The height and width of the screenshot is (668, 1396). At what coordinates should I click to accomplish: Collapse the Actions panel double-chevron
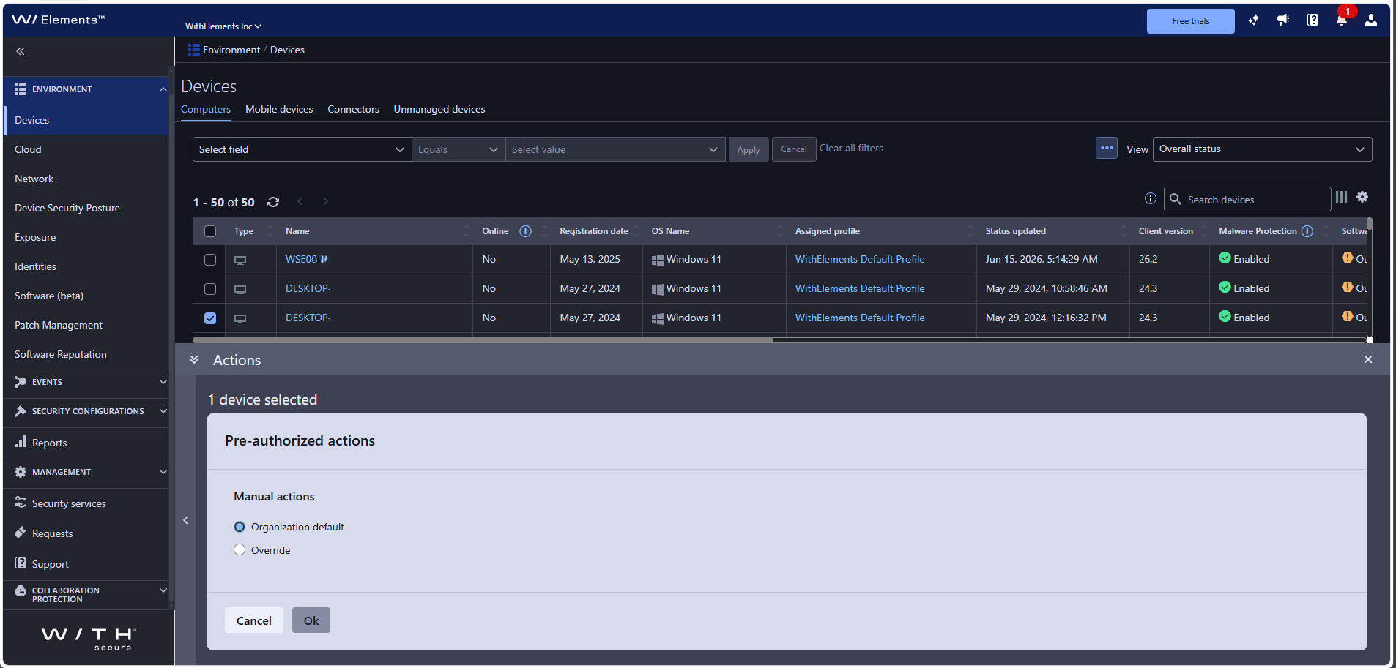(194, 360)
